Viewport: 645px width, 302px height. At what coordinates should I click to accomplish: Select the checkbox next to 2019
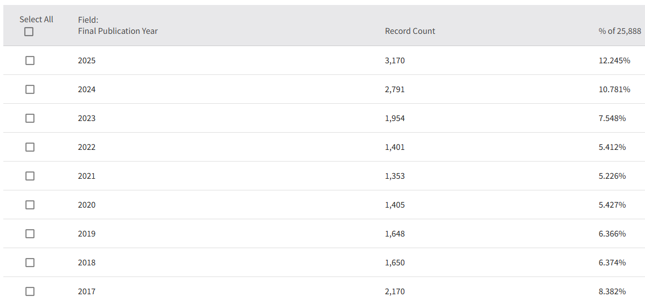30,234
